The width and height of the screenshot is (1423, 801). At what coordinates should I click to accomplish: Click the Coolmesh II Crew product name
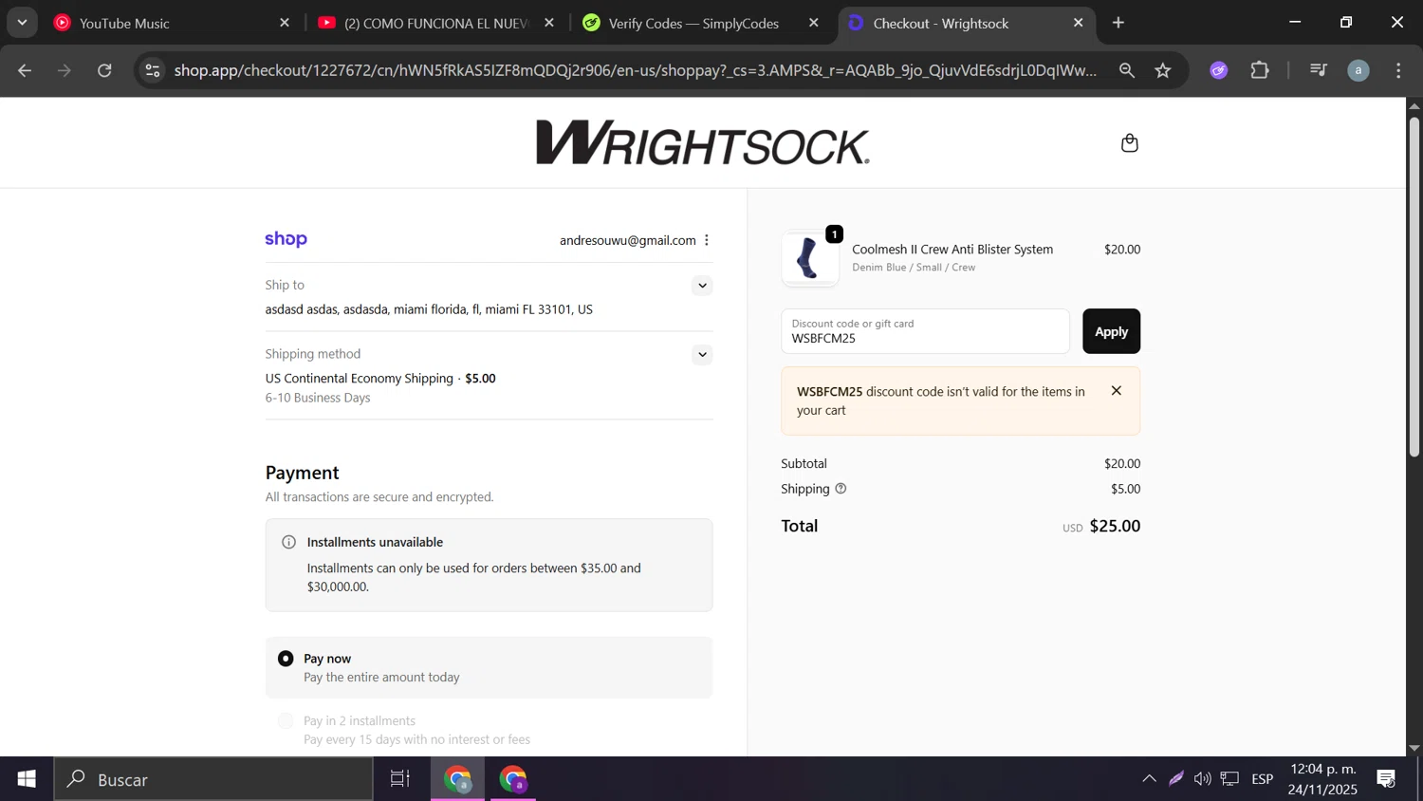952,250
